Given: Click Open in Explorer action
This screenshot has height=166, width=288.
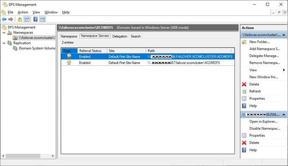Looking at the screenshot, I should click(264, 121).
